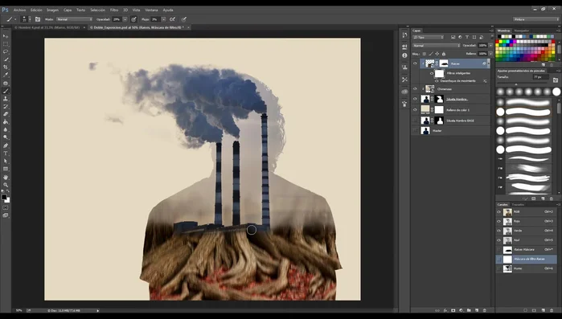The width and height of the screenshot is (562, 319).
Task: Open brush Opacidad slider dropdown arrow
Action: click(x=125, y=19)
